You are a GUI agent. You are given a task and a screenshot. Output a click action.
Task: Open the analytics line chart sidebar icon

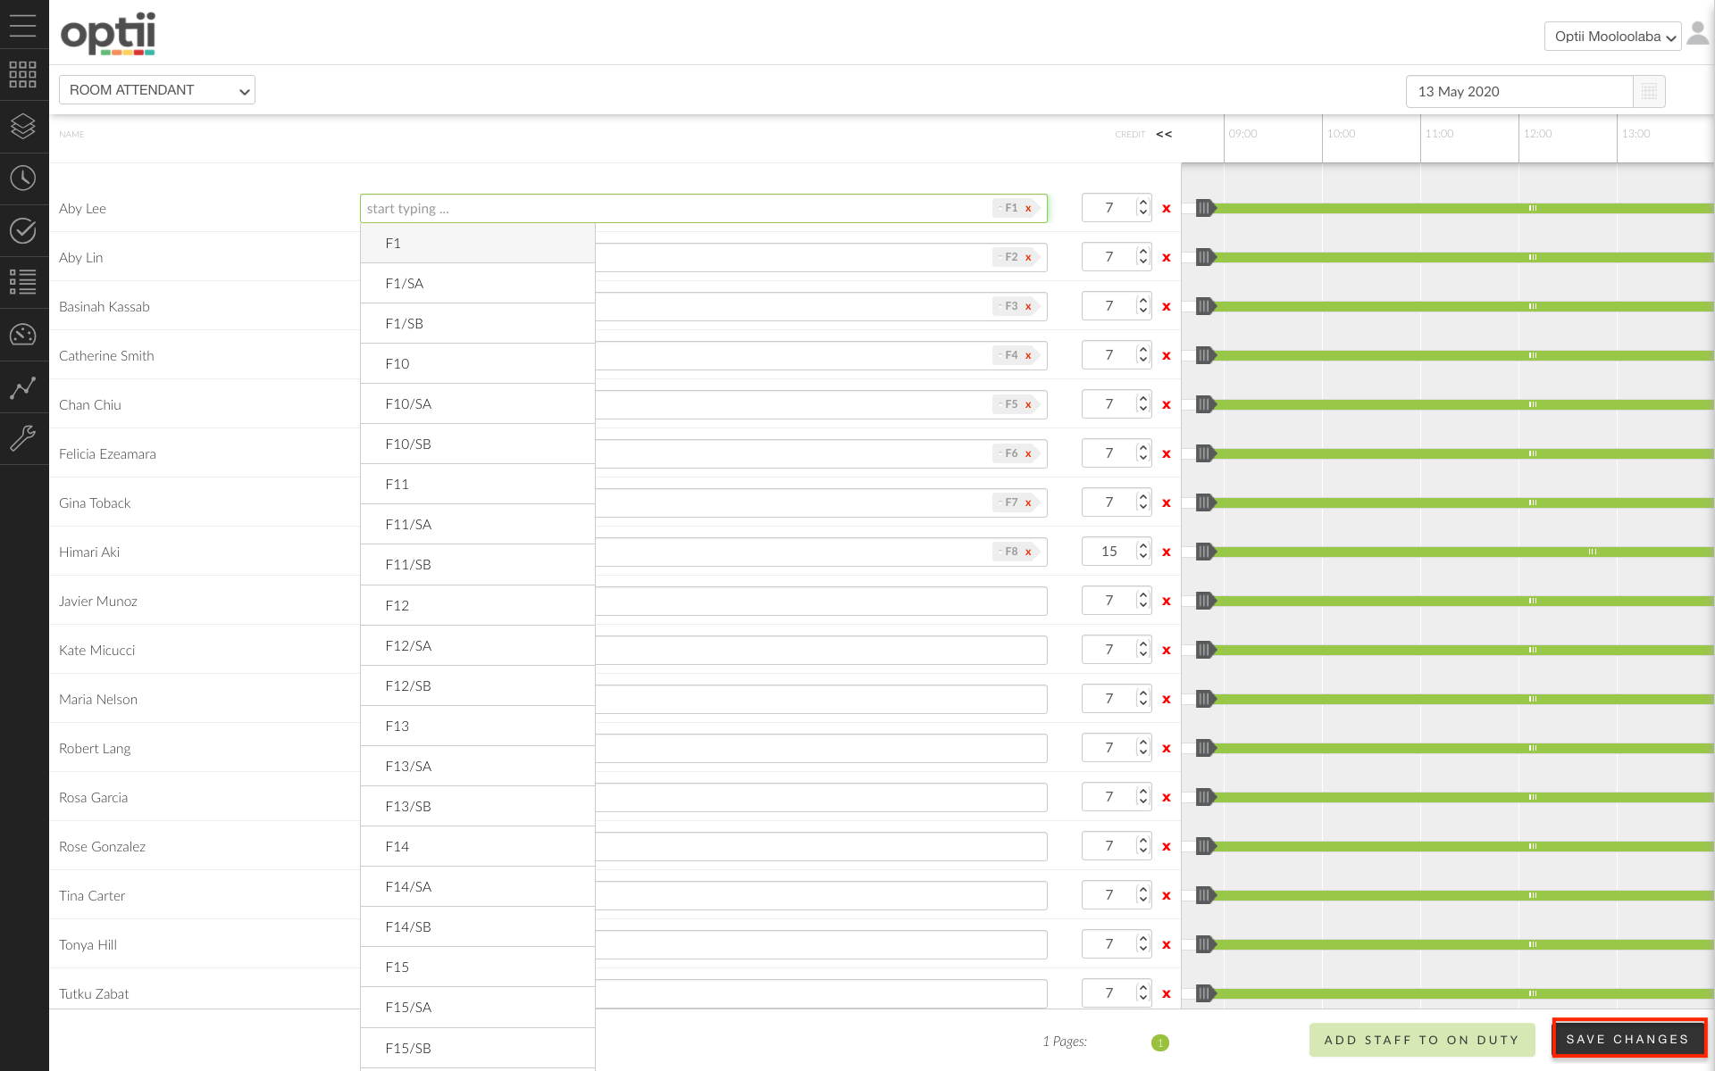click(23, 387)
